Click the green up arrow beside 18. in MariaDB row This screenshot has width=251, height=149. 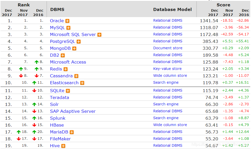click(x=19, y=132)
